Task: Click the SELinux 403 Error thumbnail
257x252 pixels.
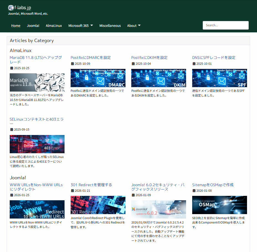Action: (x=37, y=144)
